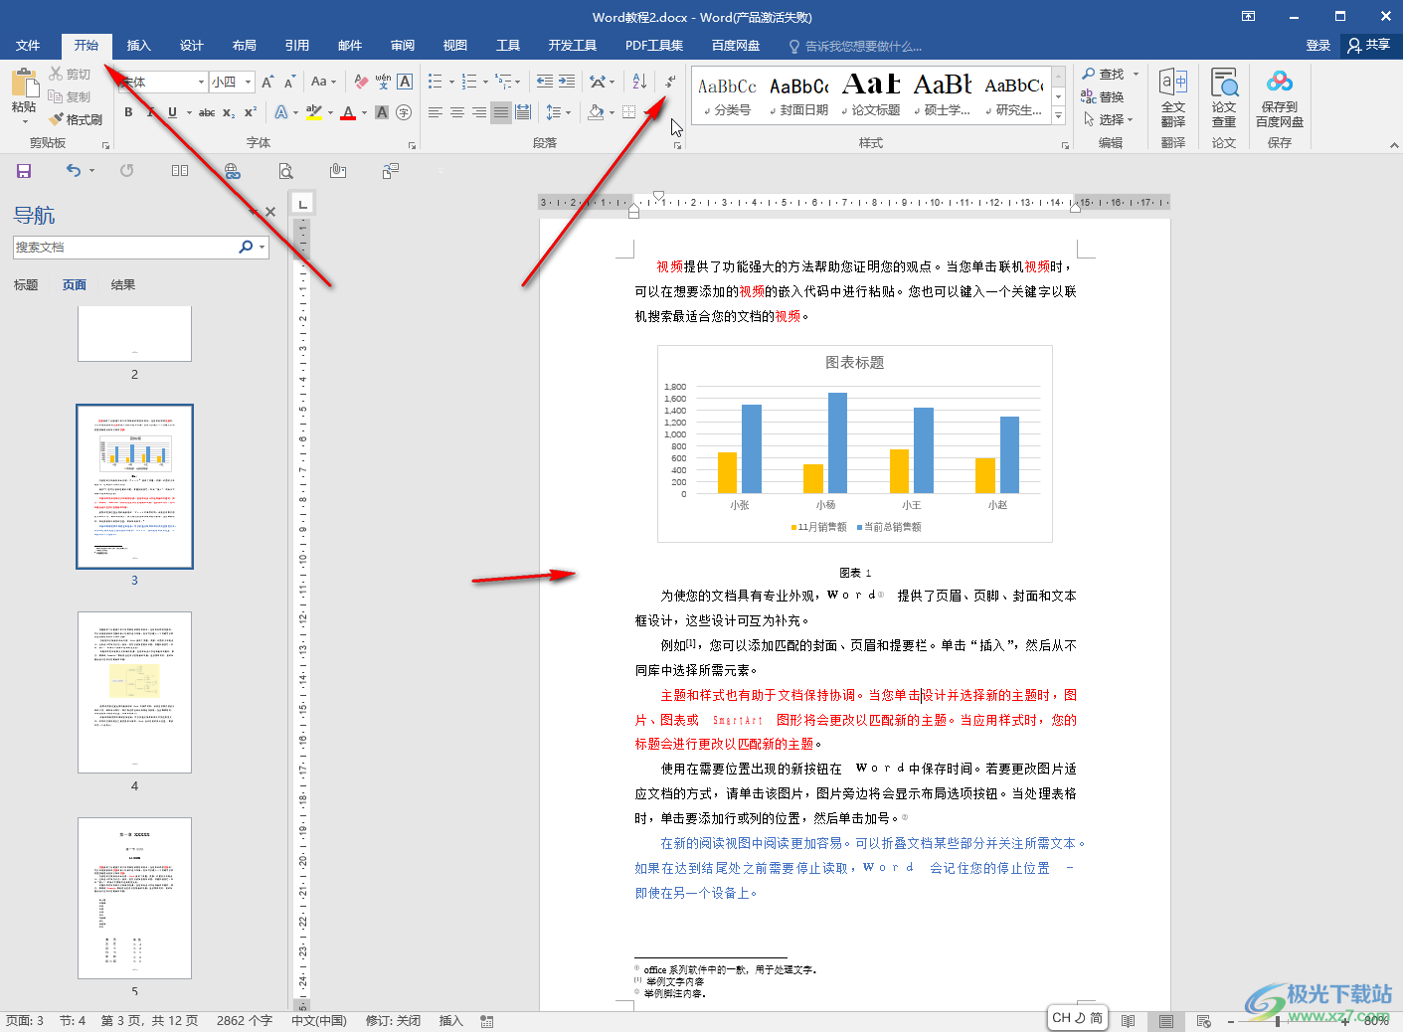Image resolution: width=1403 pixels, height=1032 pixels.
Task: Click the tab stop selector at ruler corner
Action: pyautogui.click(x=303, y=204)
